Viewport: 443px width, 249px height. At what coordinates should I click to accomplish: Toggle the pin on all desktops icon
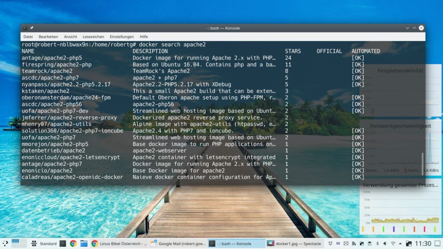[32, 28]
